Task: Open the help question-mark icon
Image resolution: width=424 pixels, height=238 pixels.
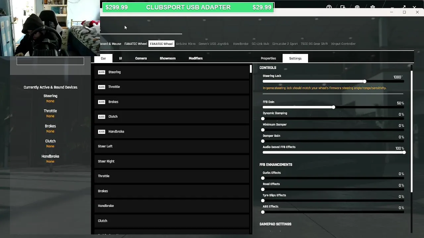Action: click(329, 7)
